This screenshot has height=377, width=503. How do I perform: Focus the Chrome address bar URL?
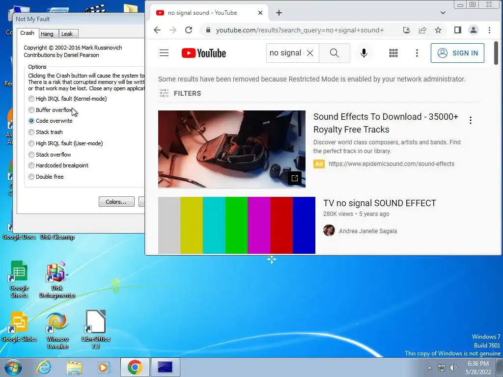pyautogui.click(x=300, y=30)
